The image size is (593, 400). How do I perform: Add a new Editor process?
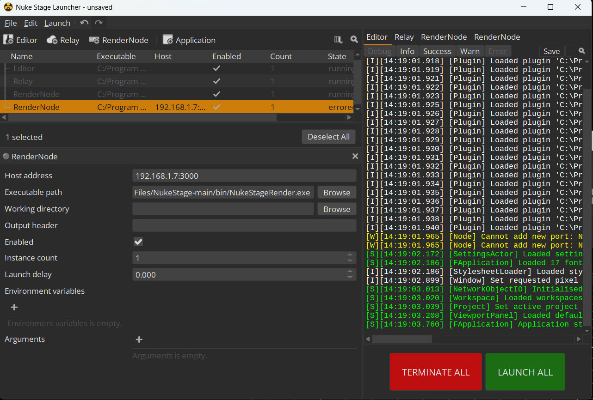click(20, 40)
